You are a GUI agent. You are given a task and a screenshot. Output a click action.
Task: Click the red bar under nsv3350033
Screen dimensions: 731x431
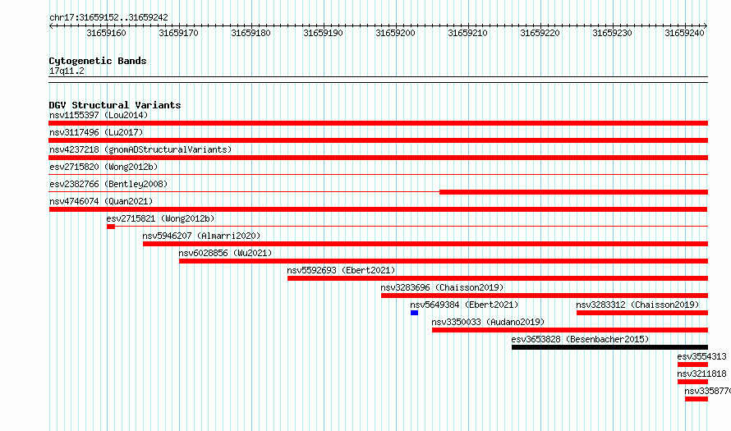tap(570, 330)
